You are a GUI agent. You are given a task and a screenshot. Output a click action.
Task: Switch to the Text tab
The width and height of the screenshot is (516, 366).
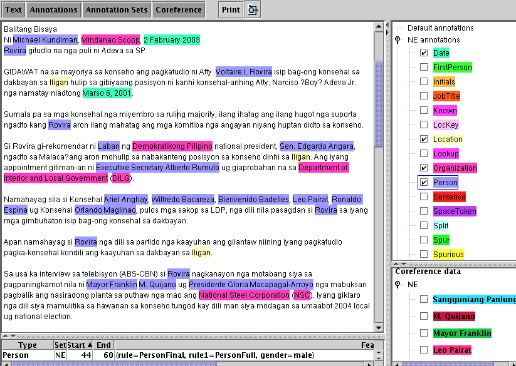[x=13, y=10]
